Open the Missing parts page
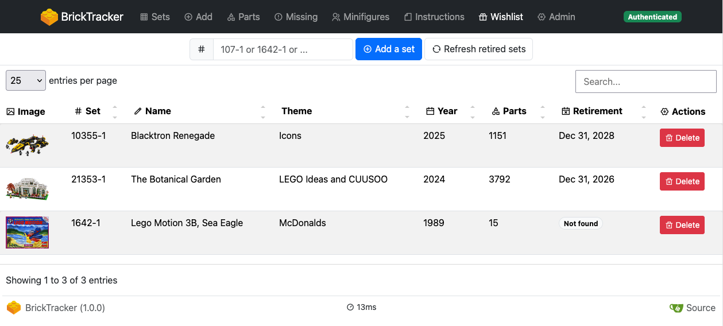The width and height of the screenshot is (723, 326). tap(295, 17)
